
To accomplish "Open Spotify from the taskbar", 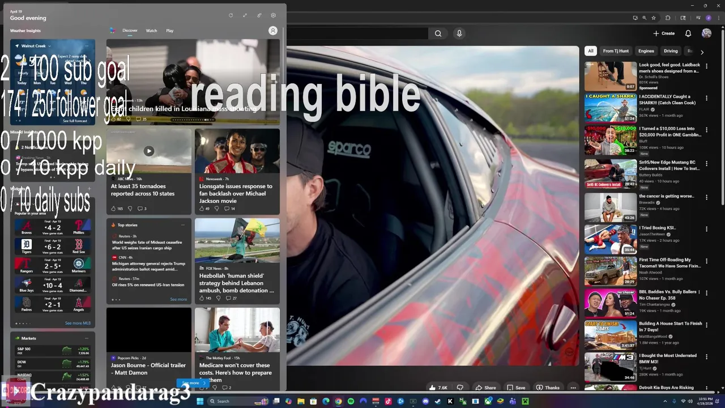I will tap(351, 401).
